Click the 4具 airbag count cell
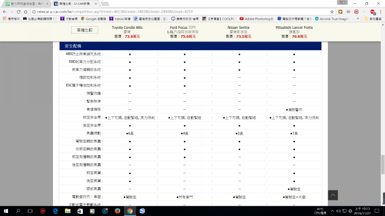Viewport: 385px width, 216px height. (x=184, y=133)
